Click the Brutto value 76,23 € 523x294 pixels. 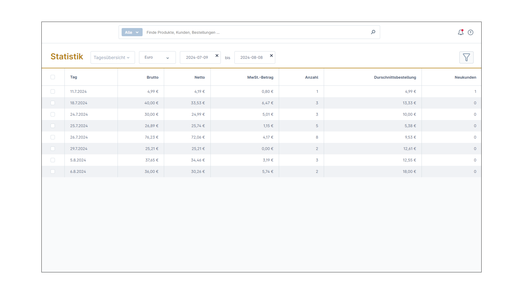151,137
